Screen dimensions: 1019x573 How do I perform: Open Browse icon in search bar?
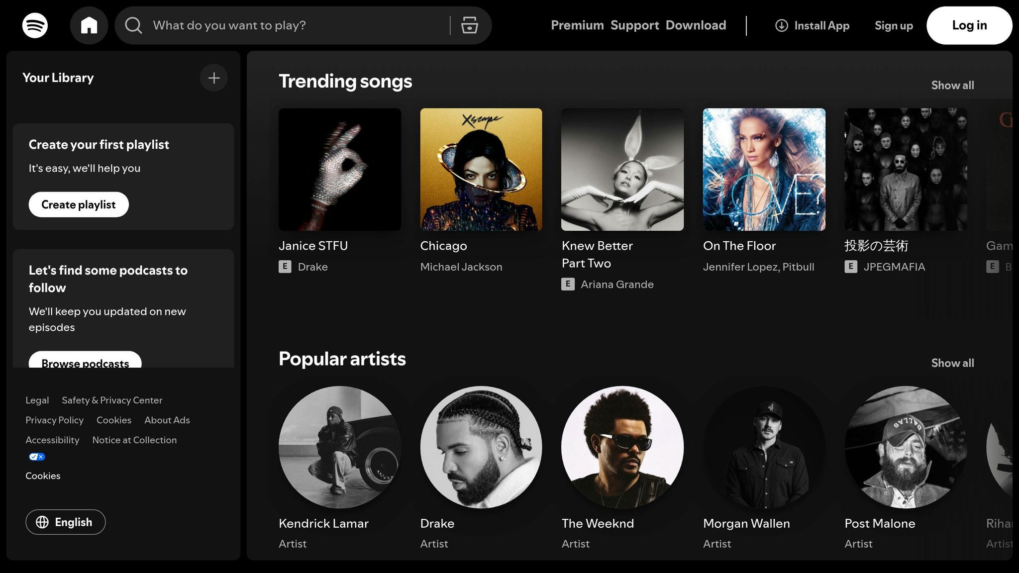(469, 25)
